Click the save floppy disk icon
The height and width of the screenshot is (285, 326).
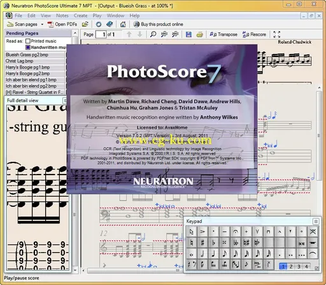188,34
